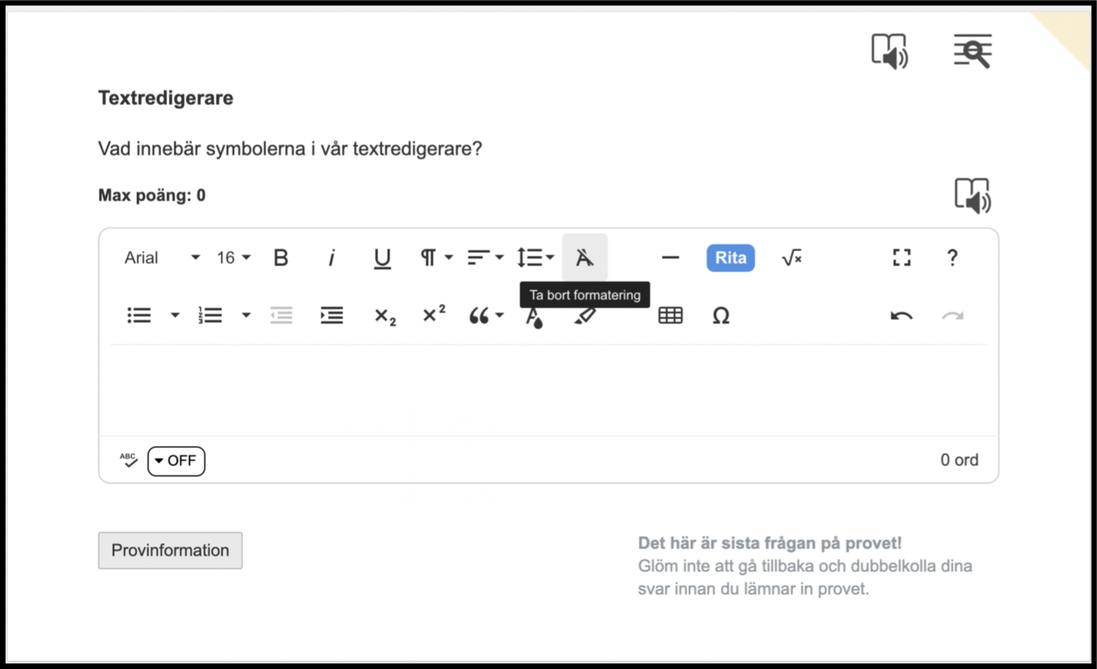The image size is (1097, 669).
Task: Choose text color tool
Action: tap(534, 317)
